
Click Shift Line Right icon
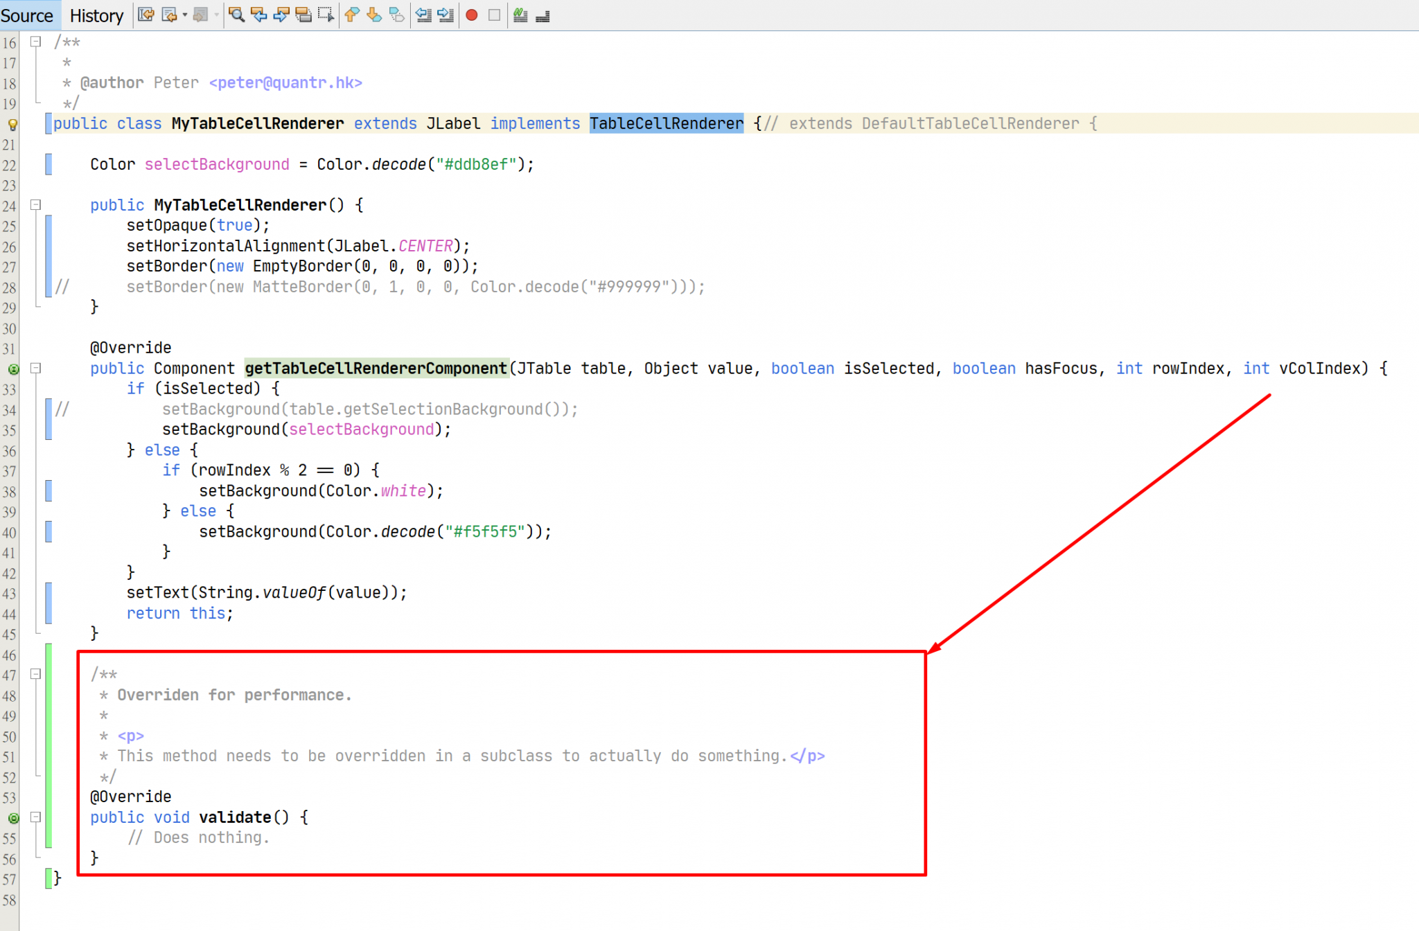(x=446, y=15)
